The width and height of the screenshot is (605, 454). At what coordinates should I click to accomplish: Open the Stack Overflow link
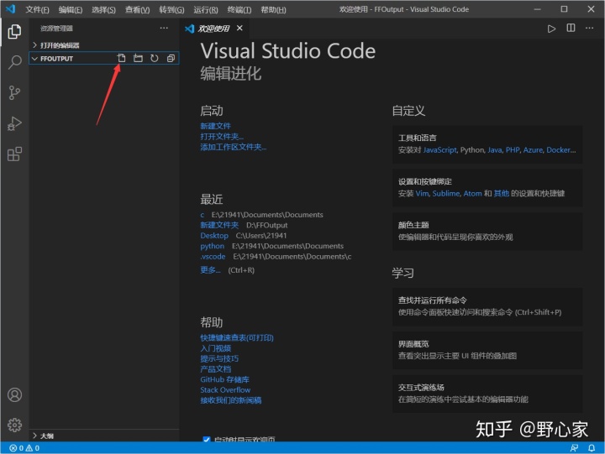point(225,390)
